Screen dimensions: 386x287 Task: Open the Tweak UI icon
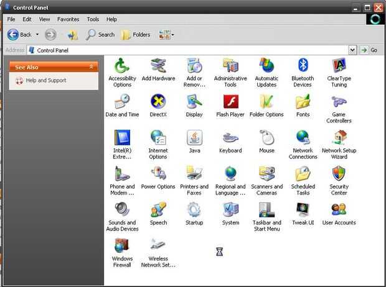tap(303, 209)
